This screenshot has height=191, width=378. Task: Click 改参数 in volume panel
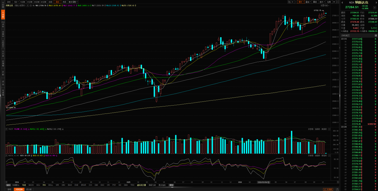pyautogui.click(x=311, y=129)
